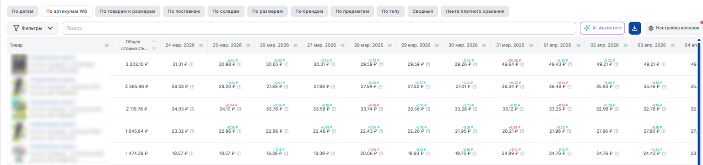Open the info icon next to 21.95 ₽

[x=475, y=131]
